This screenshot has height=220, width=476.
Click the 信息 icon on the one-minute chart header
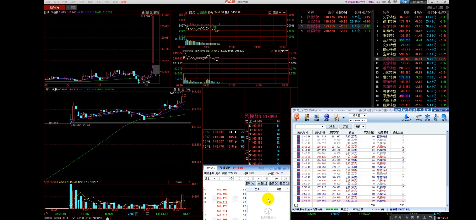[188, 90]
